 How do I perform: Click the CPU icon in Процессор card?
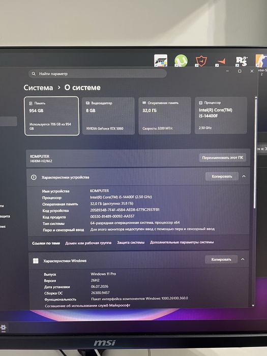click(201, 103)
